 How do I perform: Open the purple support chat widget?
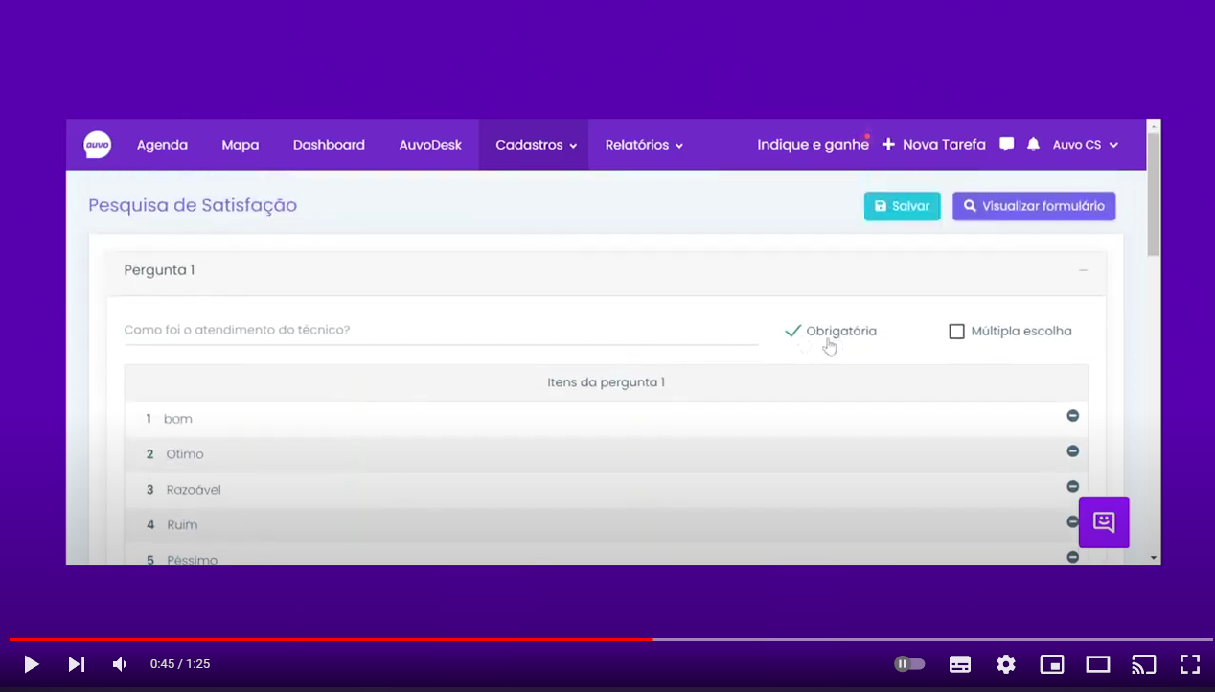click(x=1104, y=522)
